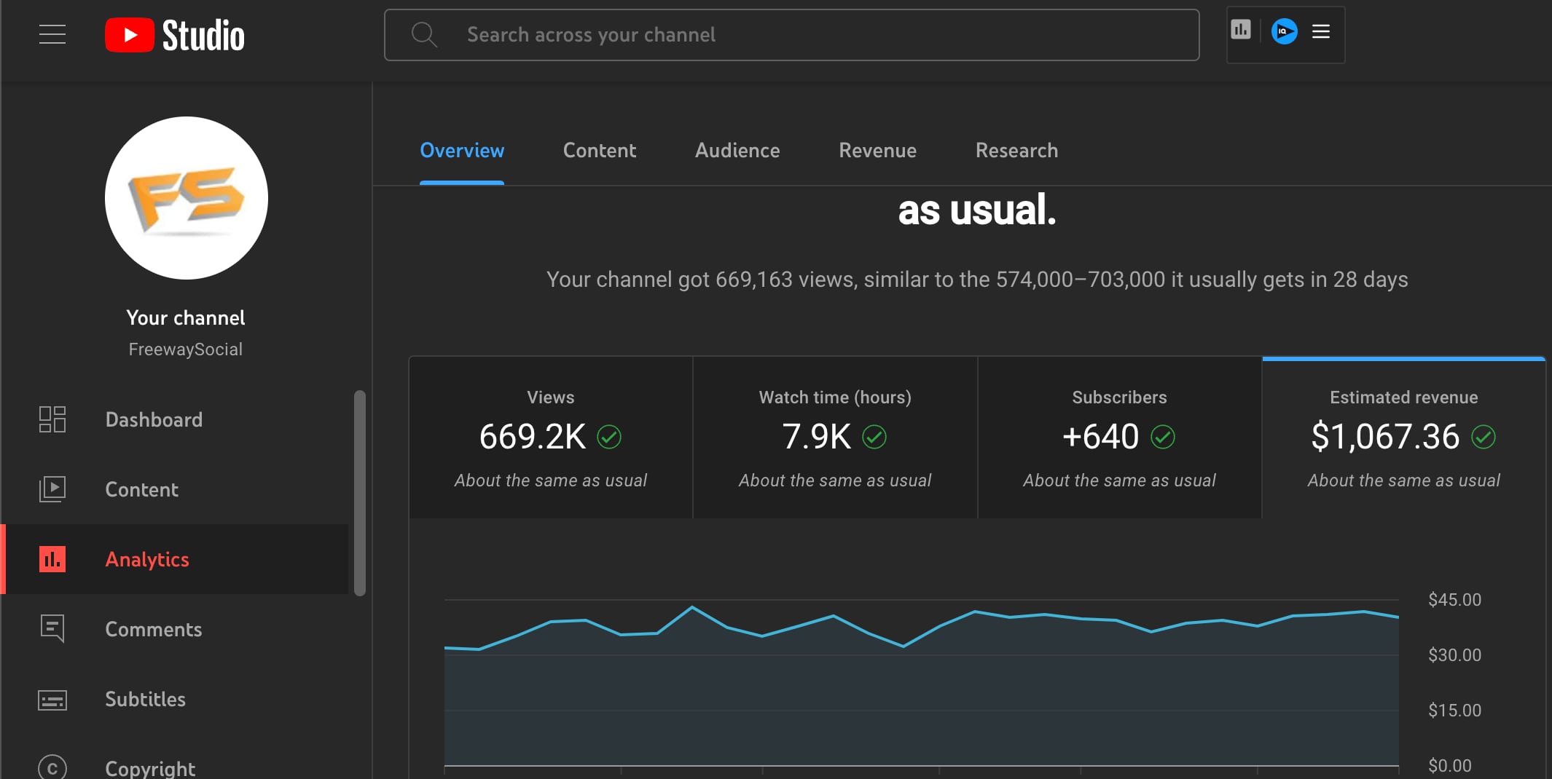The height and width of the screenshot is (779, 1552).
Task: Click the $0.00 axis label
Action: click(x=1449, y=766)
